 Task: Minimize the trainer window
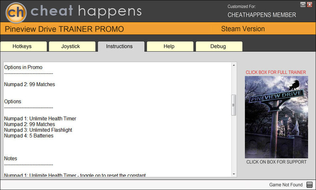[x=303, y=4]
